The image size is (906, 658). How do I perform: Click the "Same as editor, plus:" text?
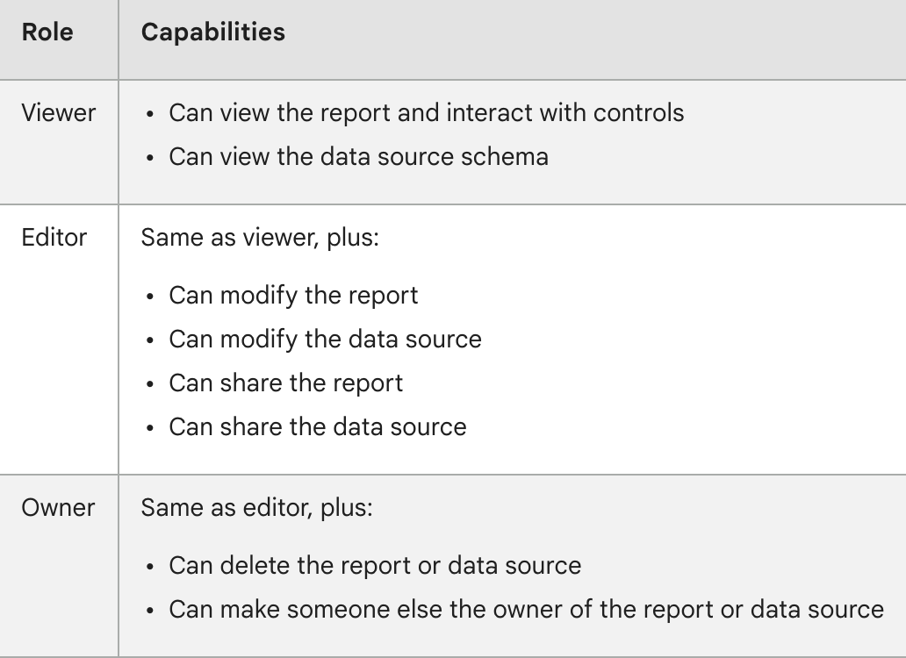256,507
